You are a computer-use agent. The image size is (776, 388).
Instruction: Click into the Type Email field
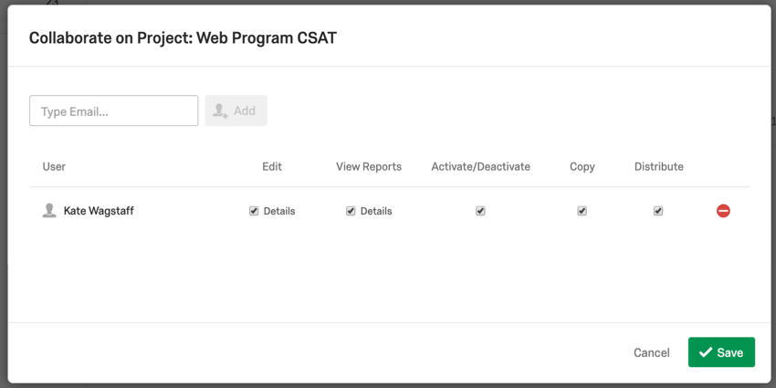[x=114, y=110]
